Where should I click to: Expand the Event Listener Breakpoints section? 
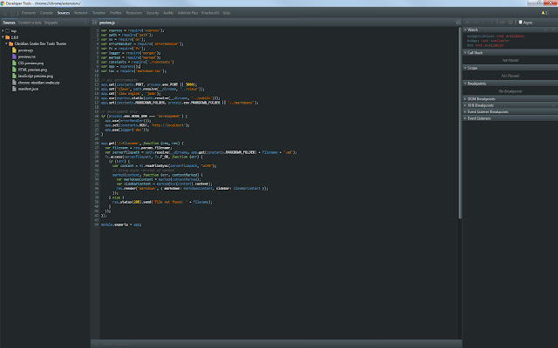pos(465,111)
